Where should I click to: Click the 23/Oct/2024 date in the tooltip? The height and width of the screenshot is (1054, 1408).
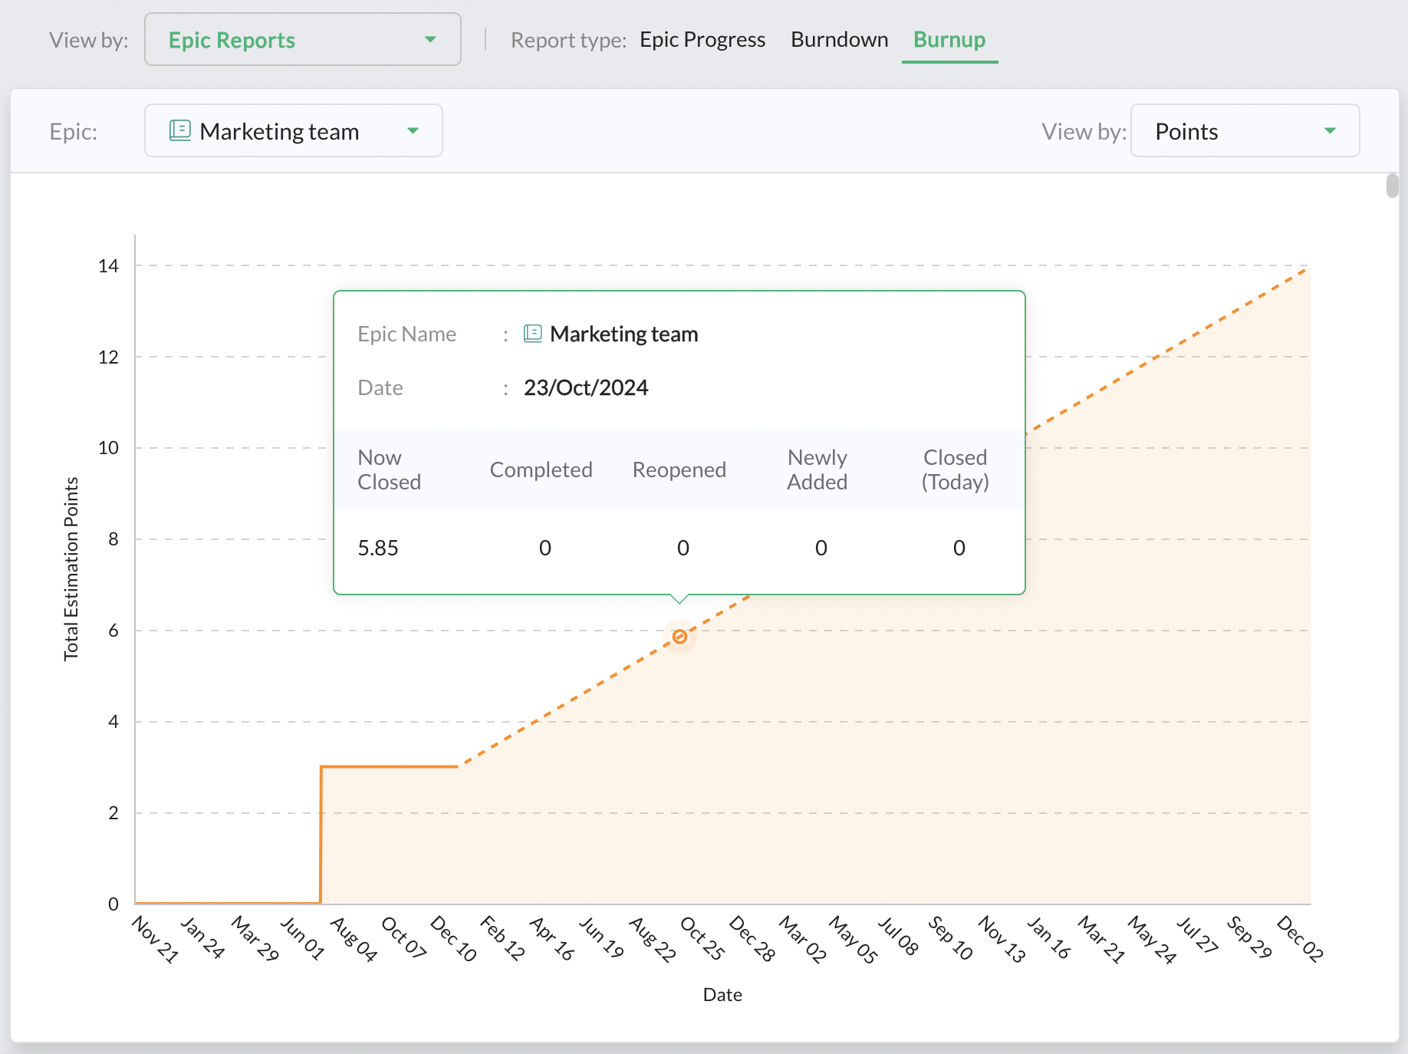(586, 388)
